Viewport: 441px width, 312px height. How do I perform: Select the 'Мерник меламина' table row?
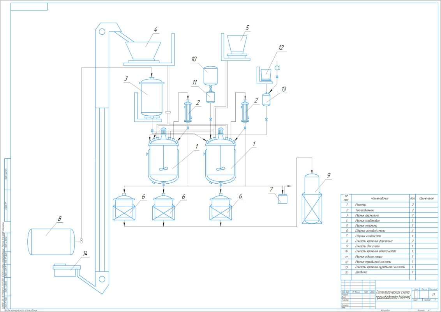[390, 225]
